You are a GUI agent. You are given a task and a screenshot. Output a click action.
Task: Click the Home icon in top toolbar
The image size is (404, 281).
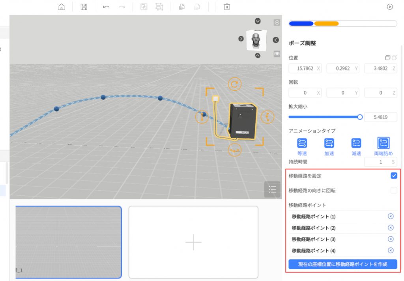[x=62, y=7]
